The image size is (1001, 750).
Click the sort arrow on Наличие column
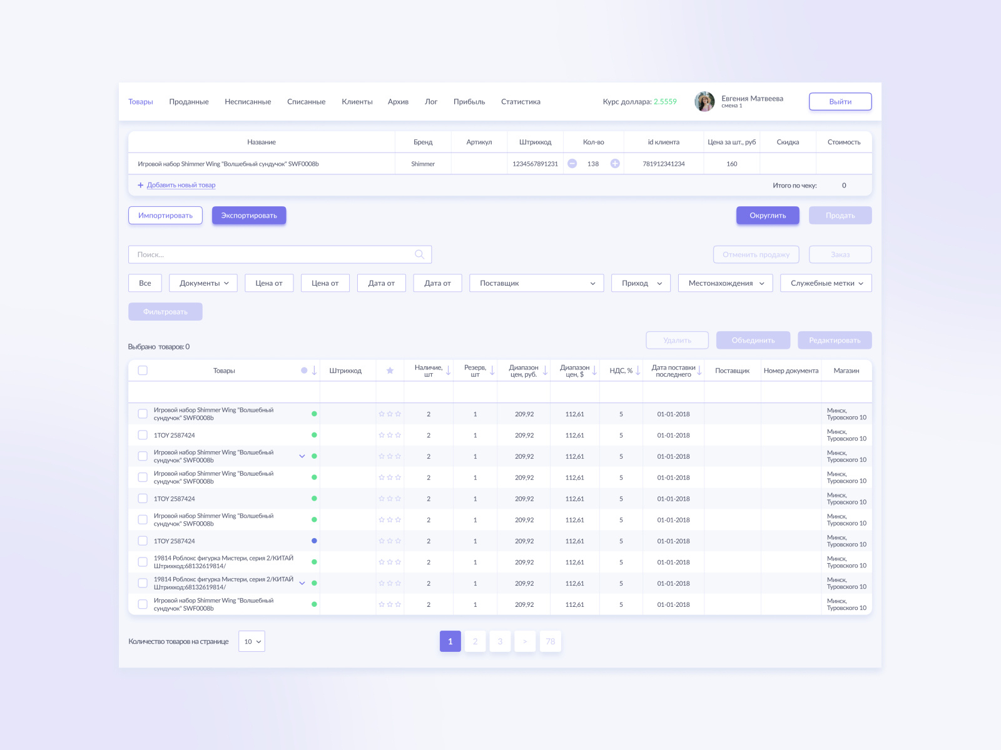point(449,370)
